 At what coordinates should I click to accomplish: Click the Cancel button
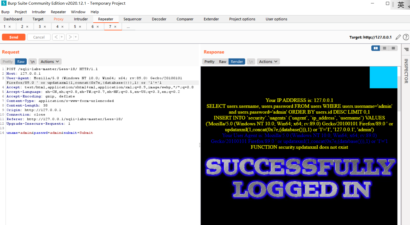[39, 37]
